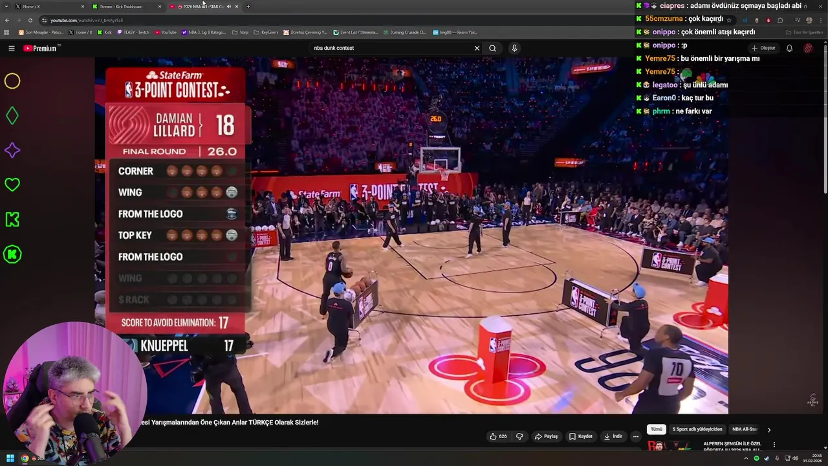Open YouTube notifications bell
This screenshot has height=466, width=828.
click(x=789, y=48)
